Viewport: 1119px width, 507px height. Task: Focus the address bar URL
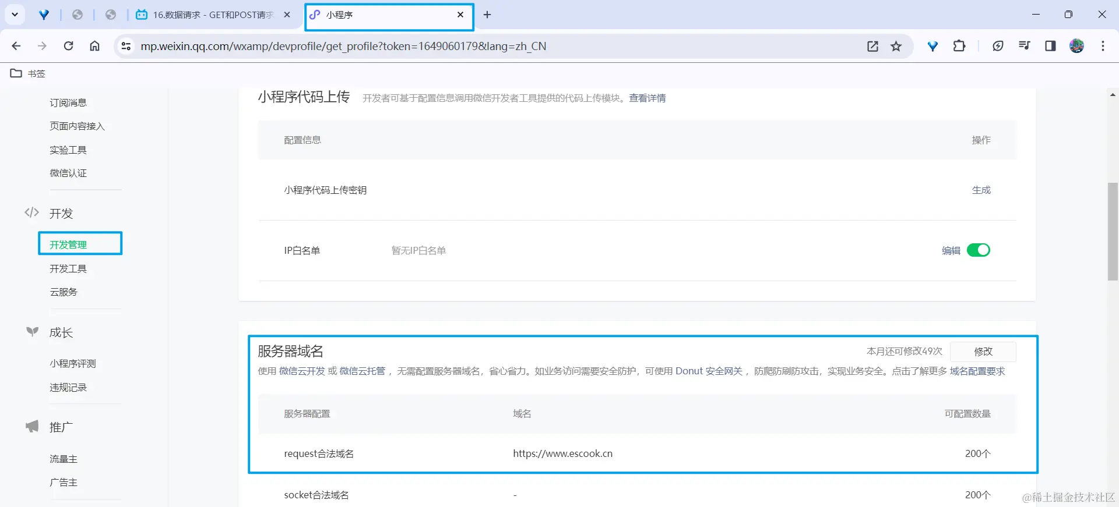(x=343, y=46)
